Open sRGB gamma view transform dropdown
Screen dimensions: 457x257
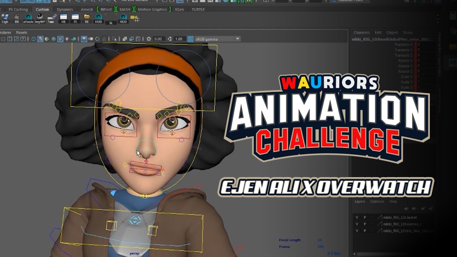click(217, 39)
